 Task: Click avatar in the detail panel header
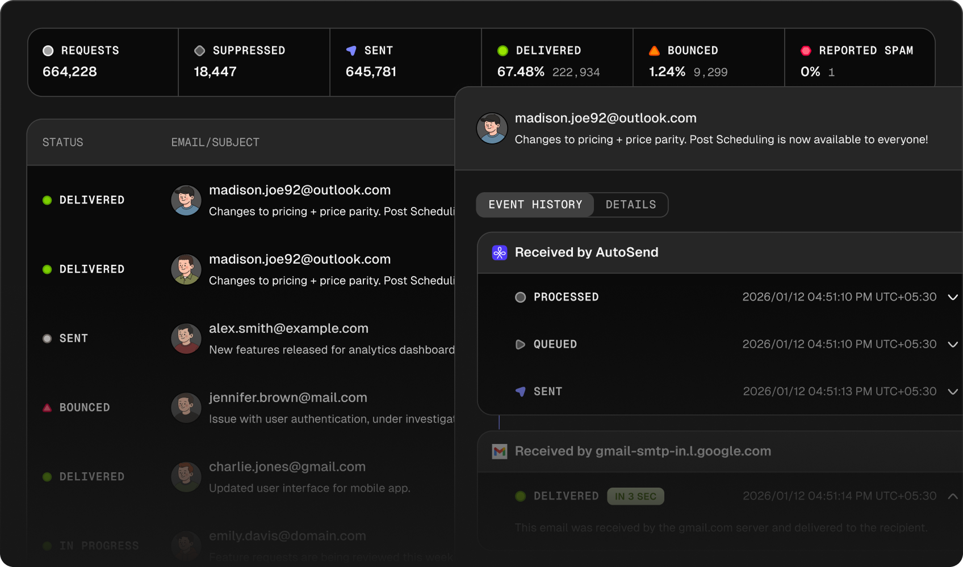click(492, 128)
